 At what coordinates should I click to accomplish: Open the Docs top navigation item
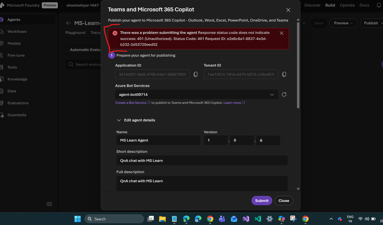(x=364, y=5)
